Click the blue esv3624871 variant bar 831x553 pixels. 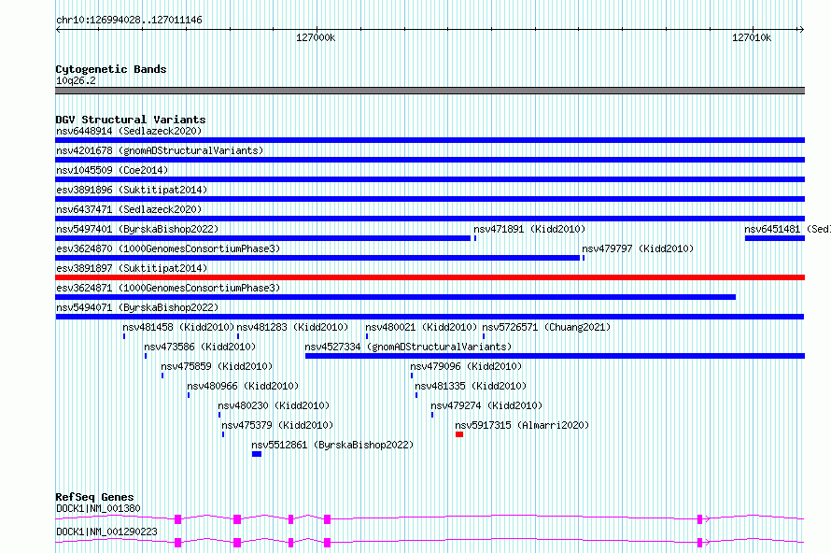coord(395,297)
